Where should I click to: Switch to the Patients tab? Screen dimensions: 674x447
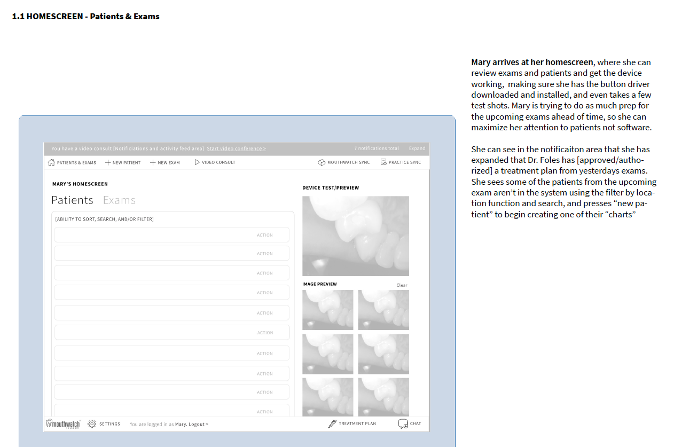72,200
